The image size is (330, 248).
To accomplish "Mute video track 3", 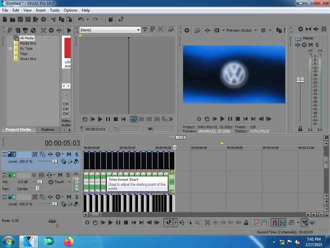I will (69, 154).
